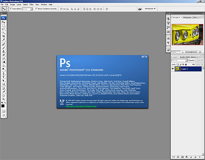The image size is (205, 160).
Task: Switch to the Histogram tab
Action: pyautogui.click(x=187, y=17)
